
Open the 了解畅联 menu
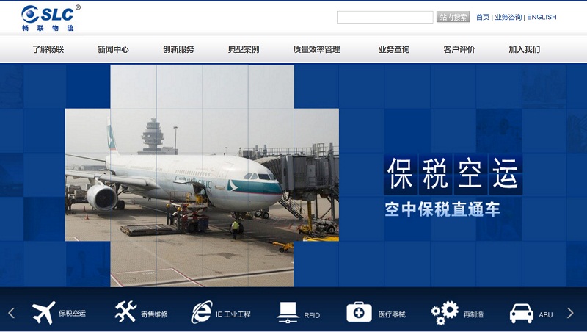[x=48, y=50]
